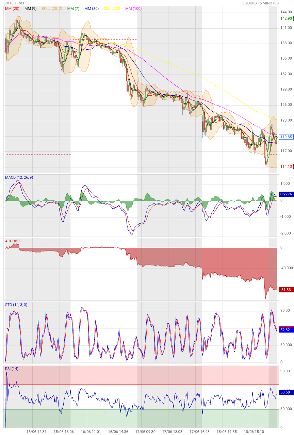Click the red -81.33 ACCDIST value tag
This screenshot has width=294, height=435.
tap(286, 290)
